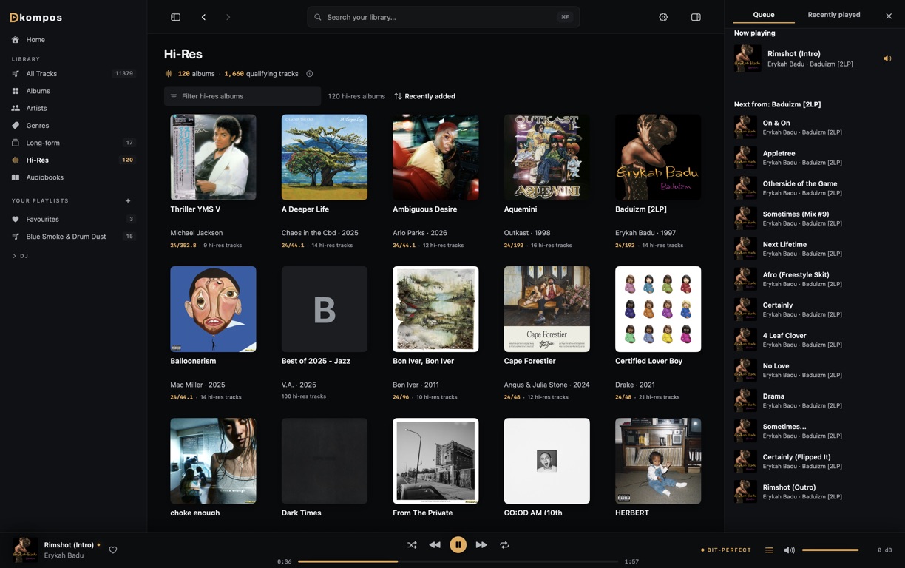This screenshot has width=905, height=568.
Task: Click the library search box
Action: click(443, 17)
